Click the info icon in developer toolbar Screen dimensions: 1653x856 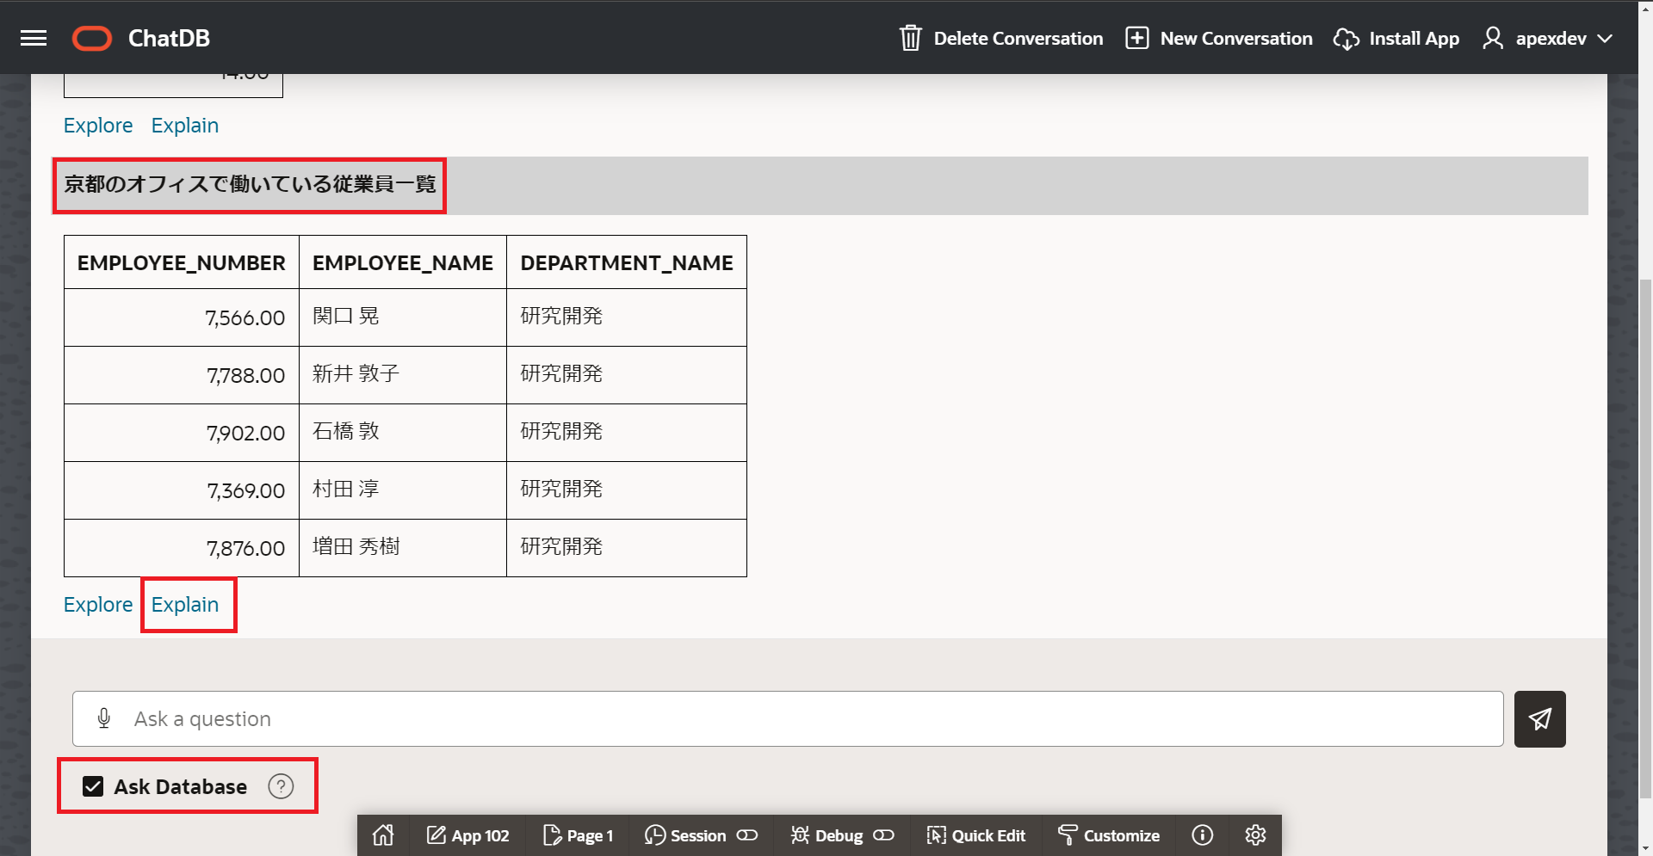pos(1202,835)
